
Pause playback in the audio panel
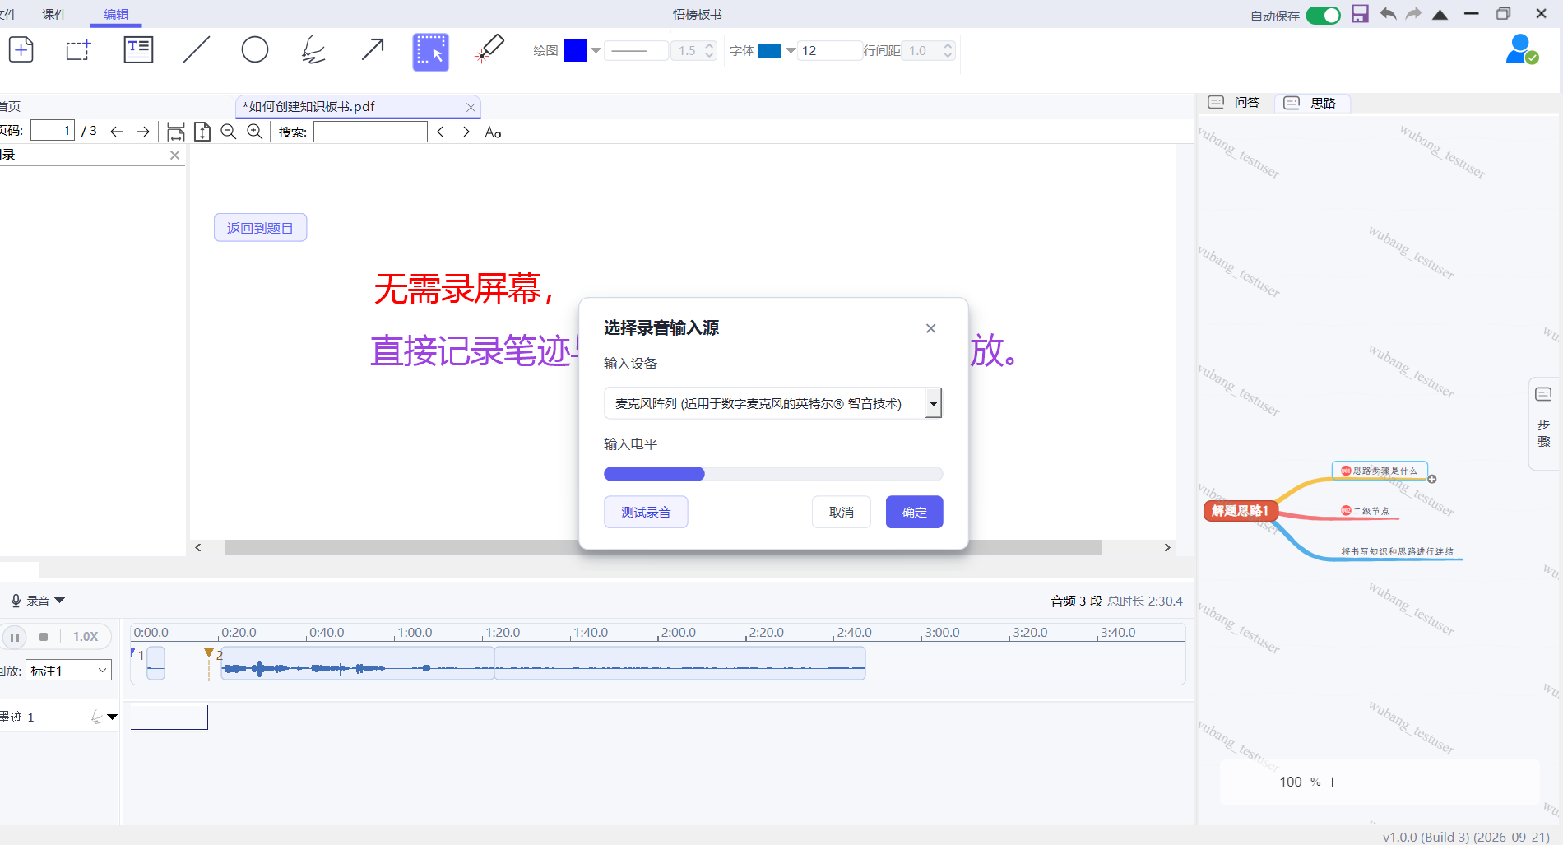(15, 637)
